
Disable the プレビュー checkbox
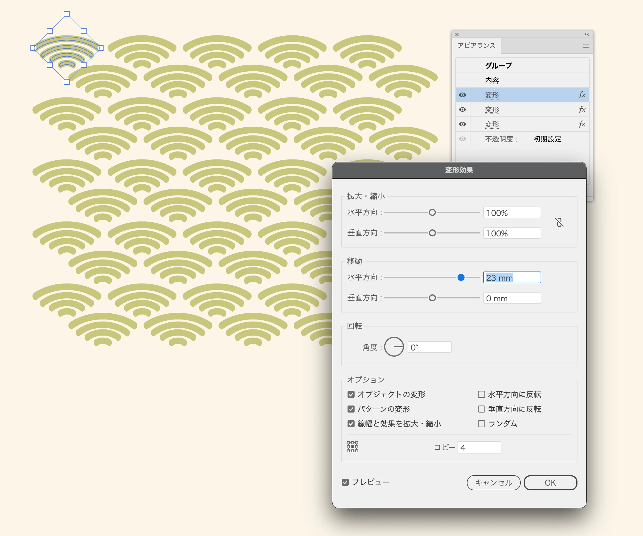pyautogui.click(x=345, y=482)
